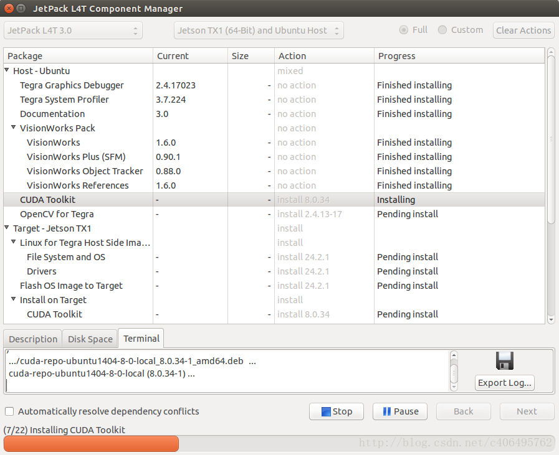
Task: Click the status line Installing CUDA Toolkit
Action: click(64, 430)
